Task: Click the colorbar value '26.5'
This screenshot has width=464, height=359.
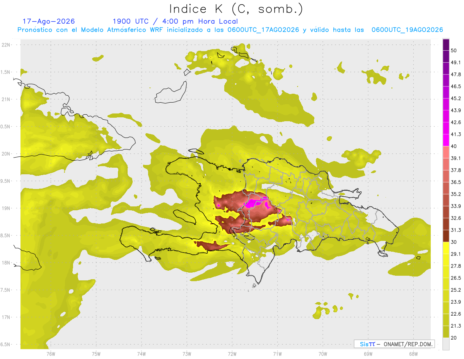Action: (456, 278)
